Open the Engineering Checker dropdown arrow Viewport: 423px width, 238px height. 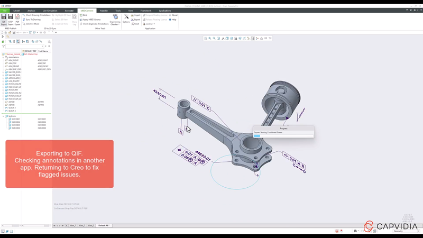119,24
